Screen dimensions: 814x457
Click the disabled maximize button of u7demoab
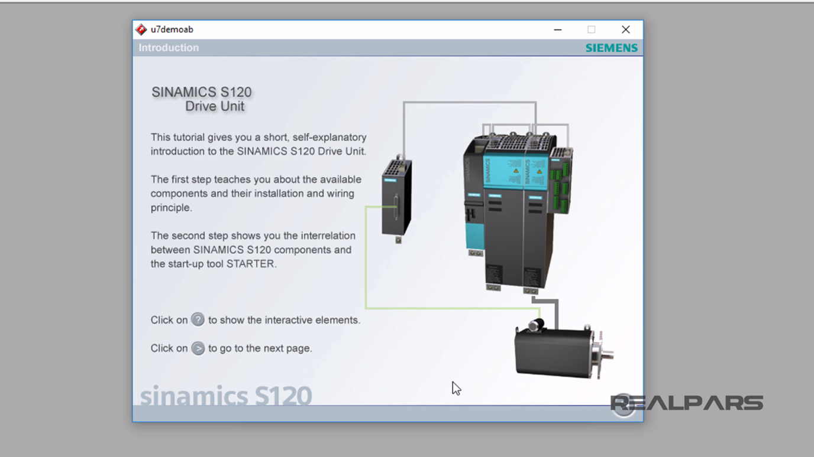[x=591, y=30]
